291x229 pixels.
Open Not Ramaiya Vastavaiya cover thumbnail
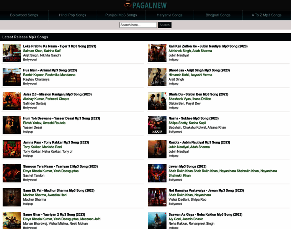157,197
